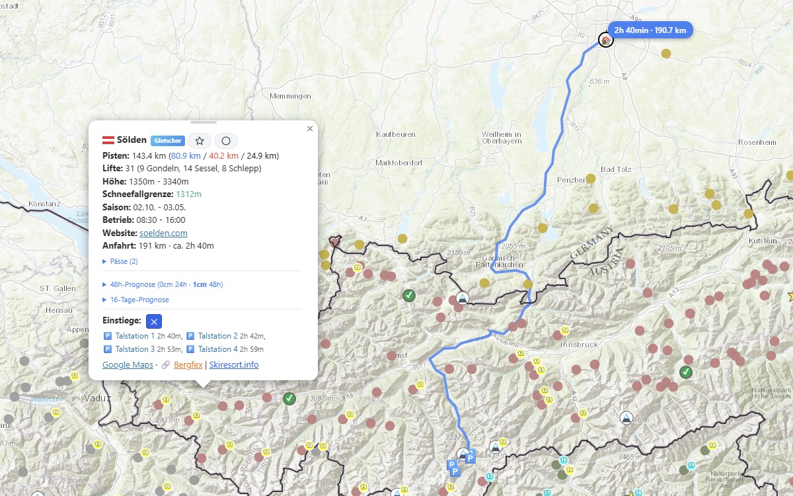Click the route label showing 2h 40min · 190.7 km
793x496 pixels.
click(651, 30)
